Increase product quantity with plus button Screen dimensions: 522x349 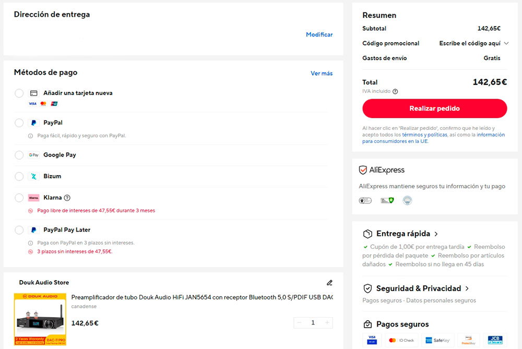click(327, 323)
